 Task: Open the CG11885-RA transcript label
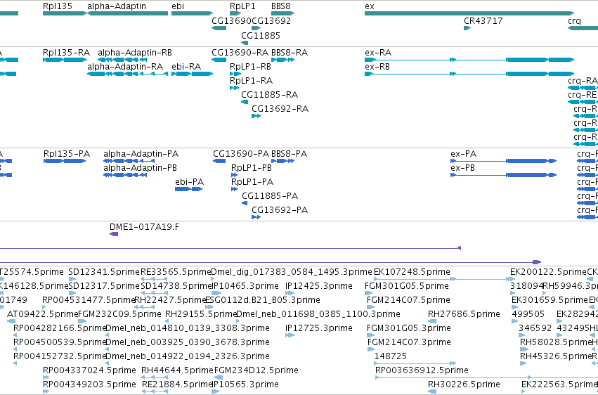point(269,95)
